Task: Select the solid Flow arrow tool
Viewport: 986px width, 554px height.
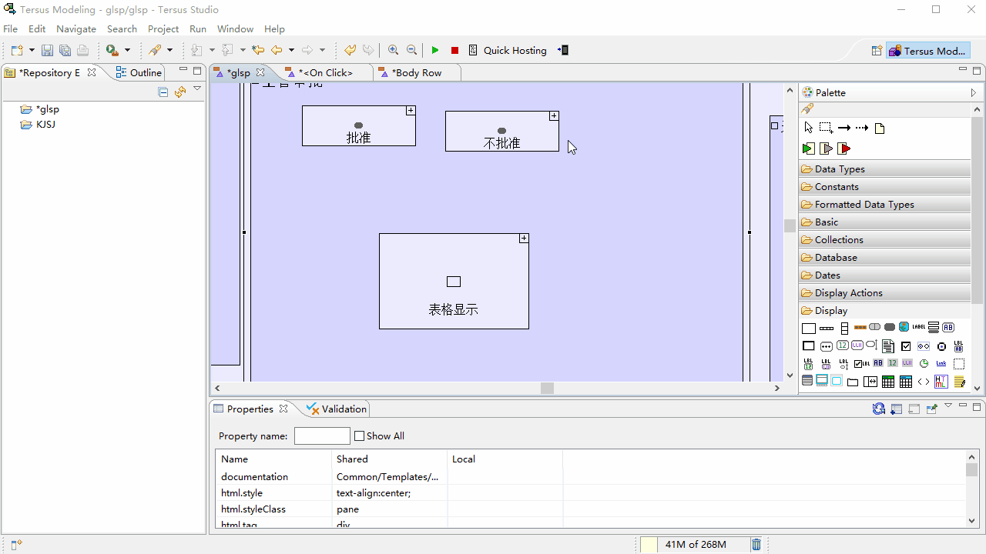Action: (844, 128)
